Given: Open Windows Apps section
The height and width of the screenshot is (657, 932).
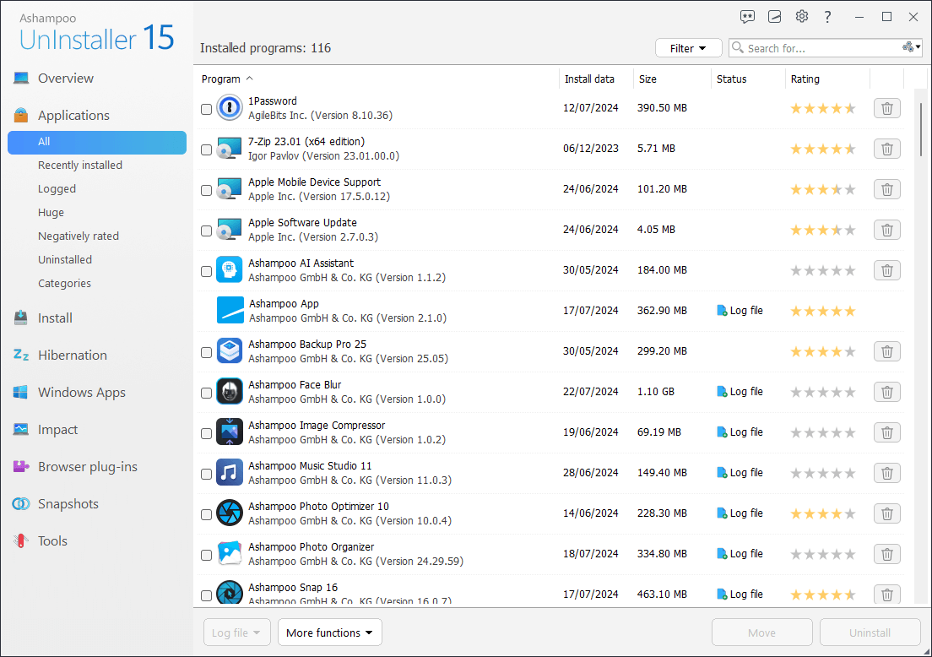Looking at the screenshot, I should point(81,392).
